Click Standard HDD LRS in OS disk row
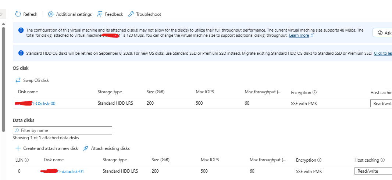 (x=115, y=103)
